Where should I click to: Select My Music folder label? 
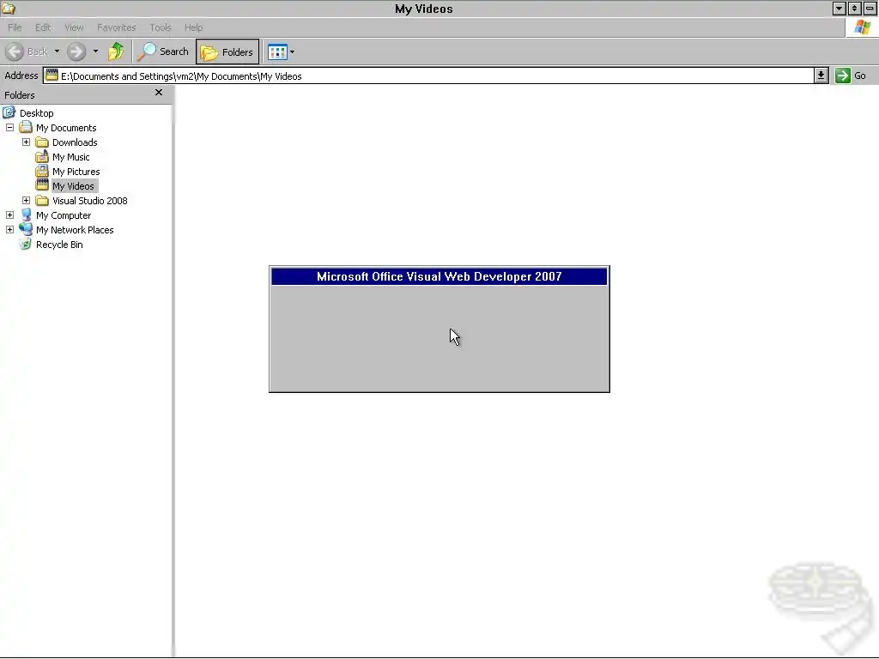tap(70, 157)
